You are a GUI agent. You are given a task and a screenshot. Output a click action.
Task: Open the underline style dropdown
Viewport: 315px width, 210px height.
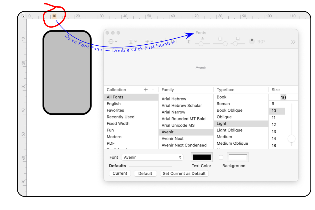pos(133,41)
